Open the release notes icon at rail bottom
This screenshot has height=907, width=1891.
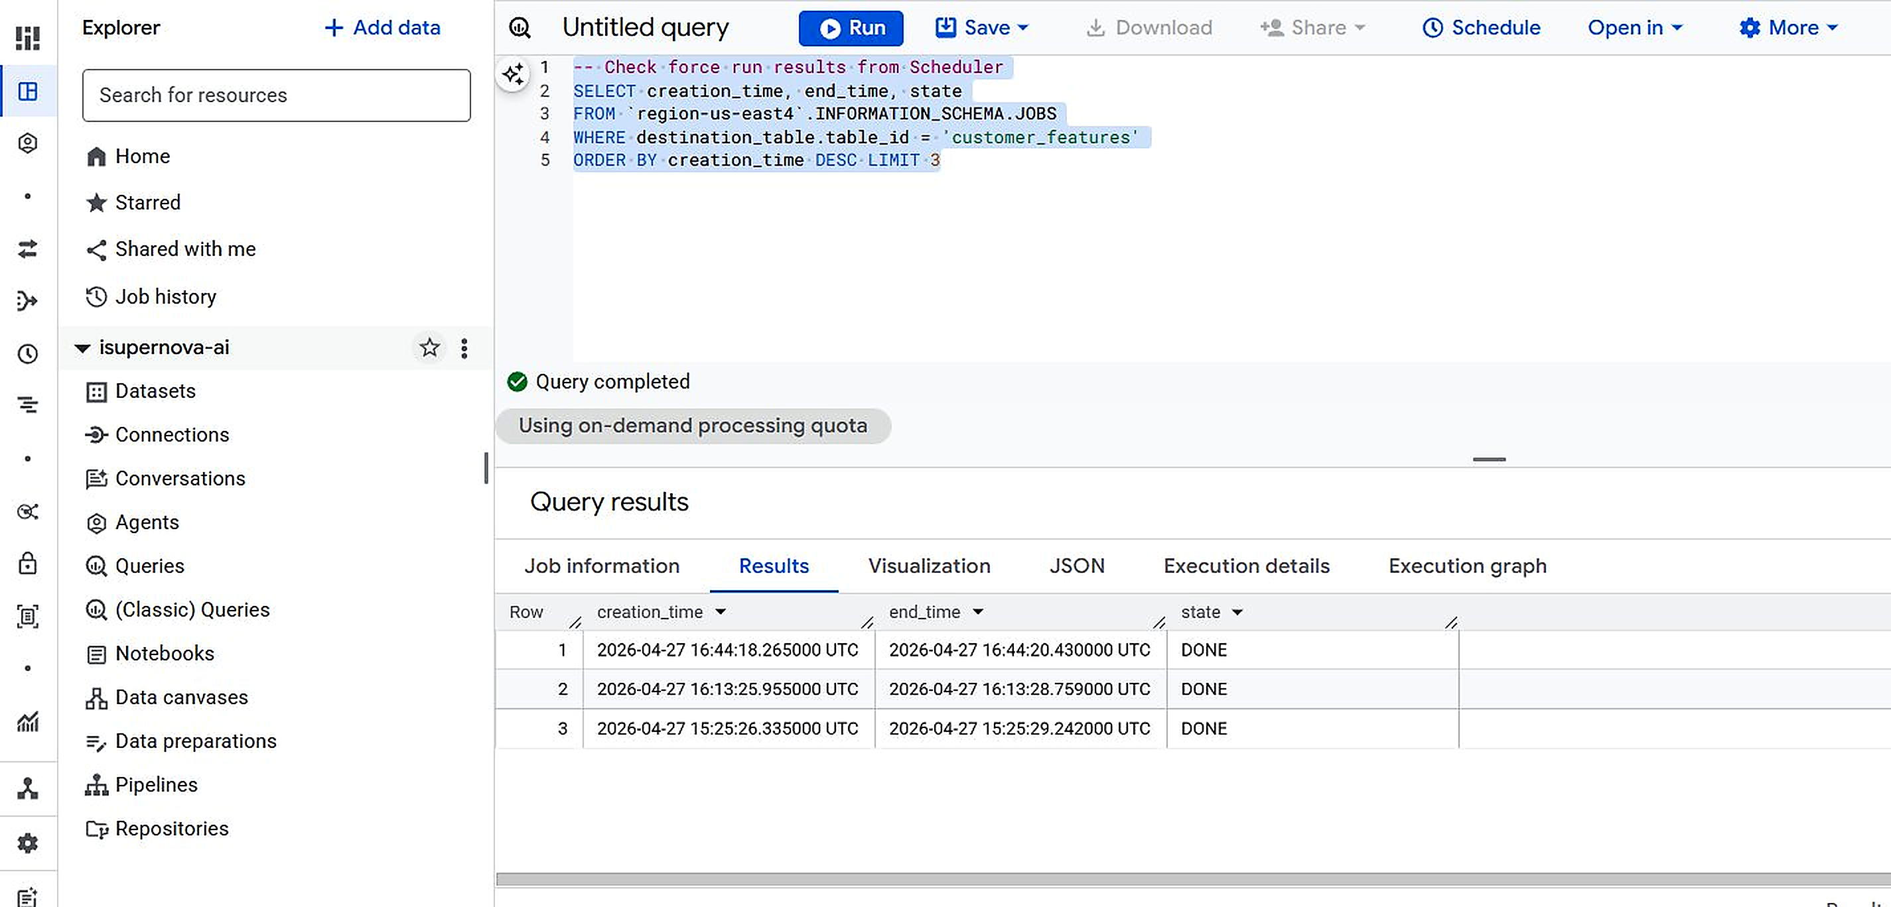tap(28, 897)
